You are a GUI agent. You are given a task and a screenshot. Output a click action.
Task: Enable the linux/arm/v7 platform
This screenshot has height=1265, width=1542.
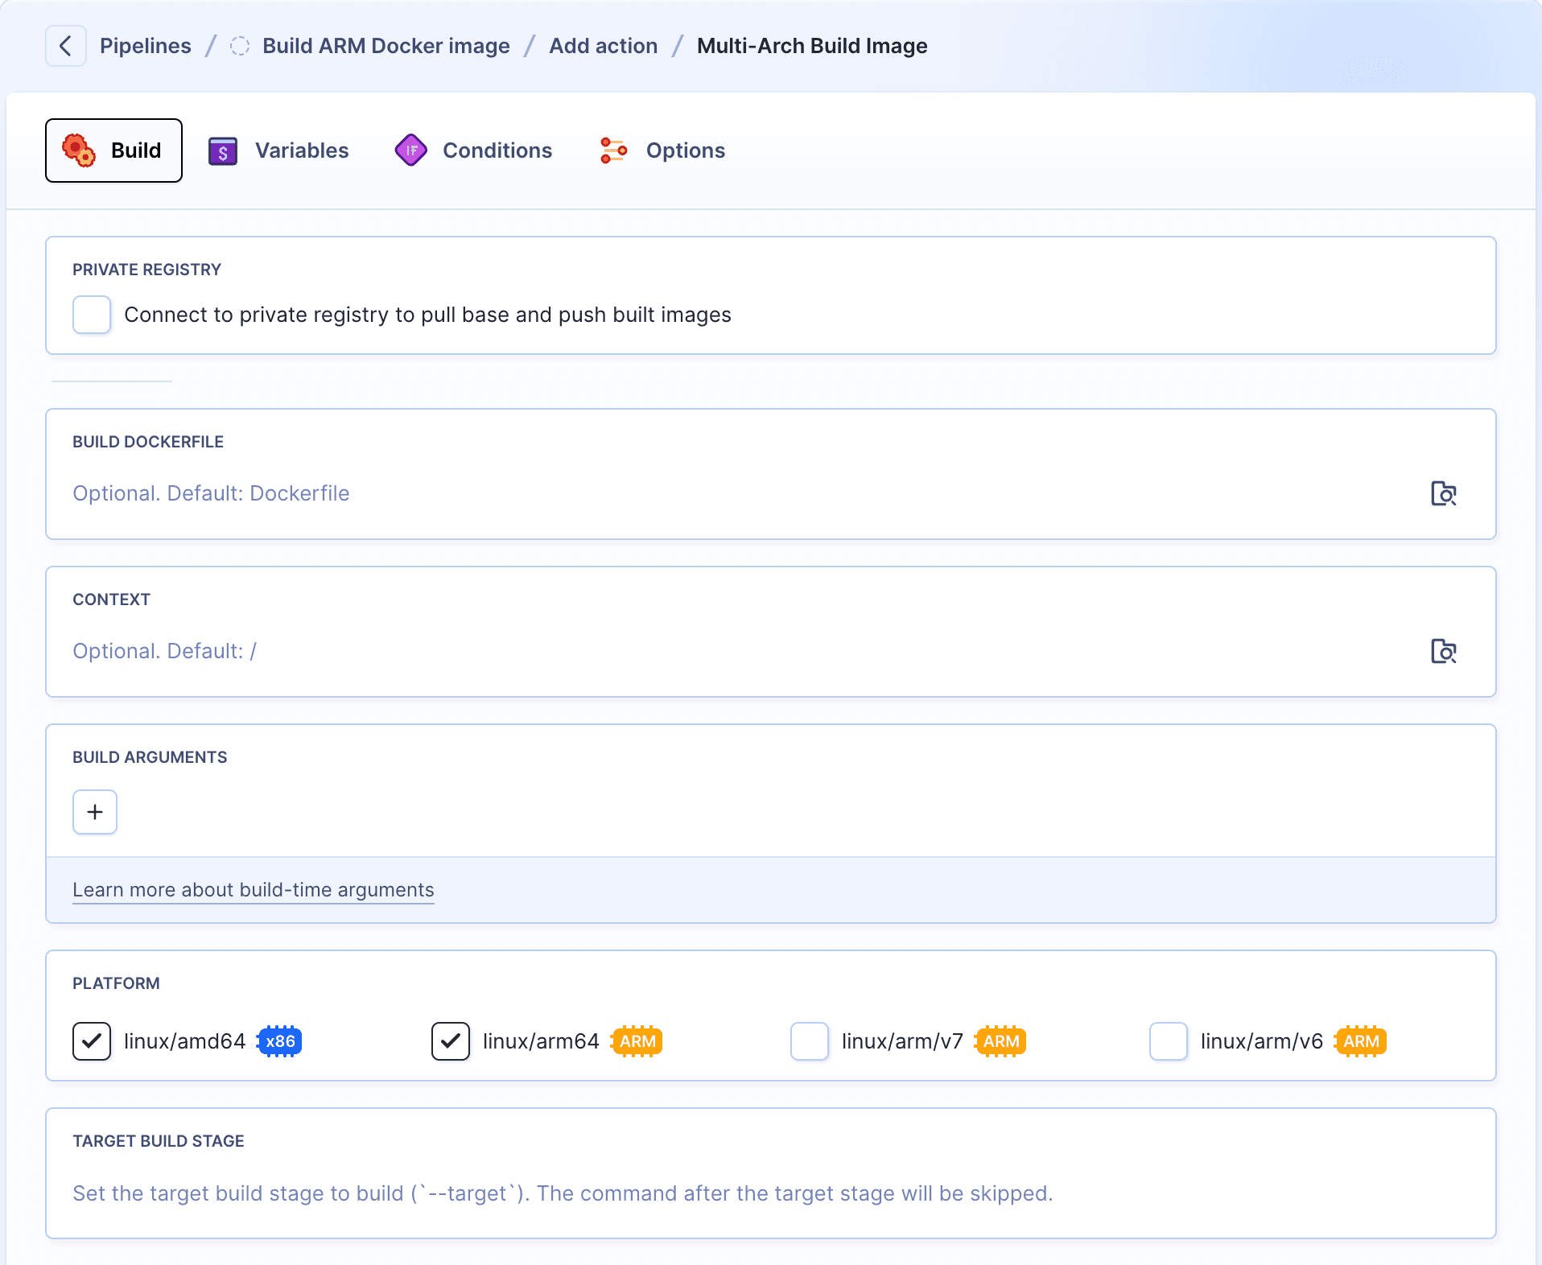click(810, 1041)
